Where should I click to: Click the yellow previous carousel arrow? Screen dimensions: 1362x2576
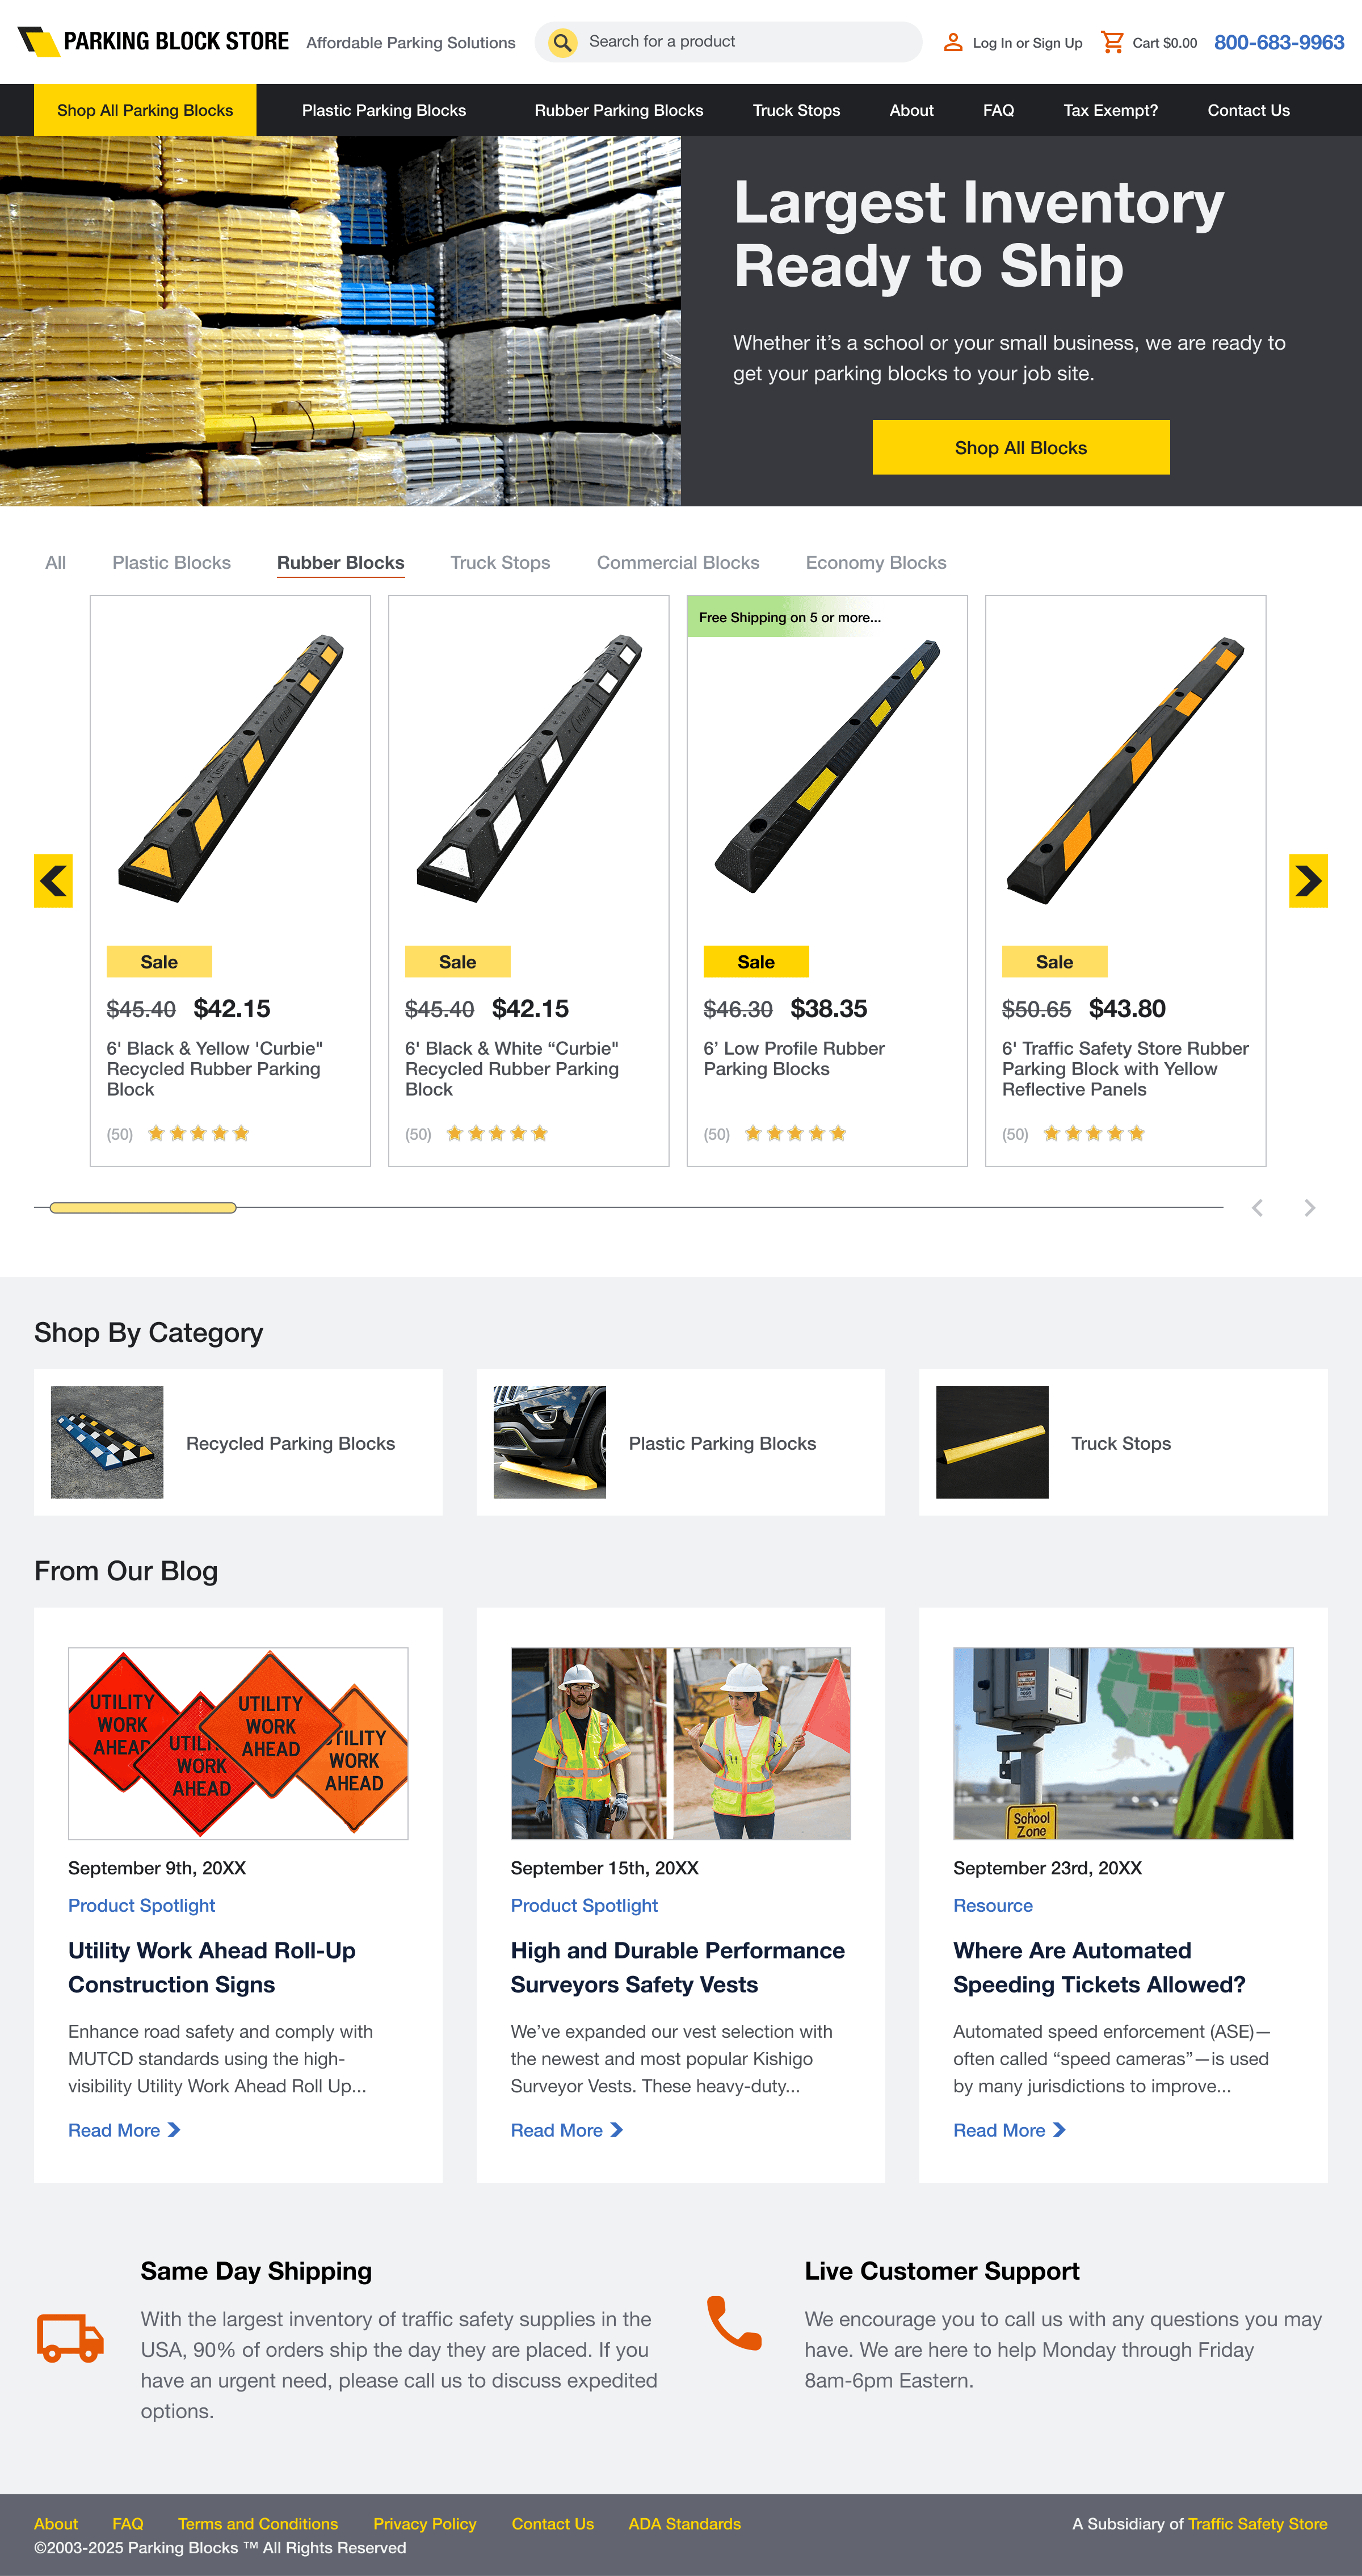[x=53, y=881]
